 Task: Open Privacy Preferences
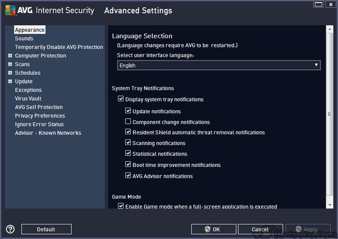click(40, 116)
